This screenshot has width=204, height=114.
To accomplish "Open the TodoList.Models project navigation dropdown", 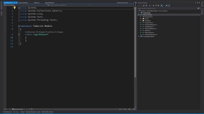I will click(x=46, y=5).
